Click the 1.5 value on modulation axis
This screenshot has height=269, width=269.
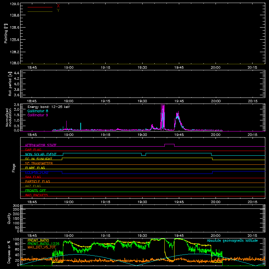16,115
